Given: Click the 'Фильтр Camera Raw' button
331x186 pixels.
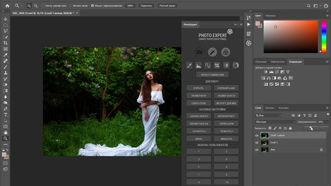Looking at the screenshot, I should tap(212, 75).
